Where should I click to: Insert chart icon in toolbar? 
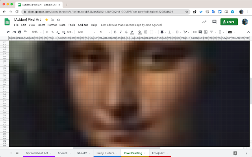point(206,32)
